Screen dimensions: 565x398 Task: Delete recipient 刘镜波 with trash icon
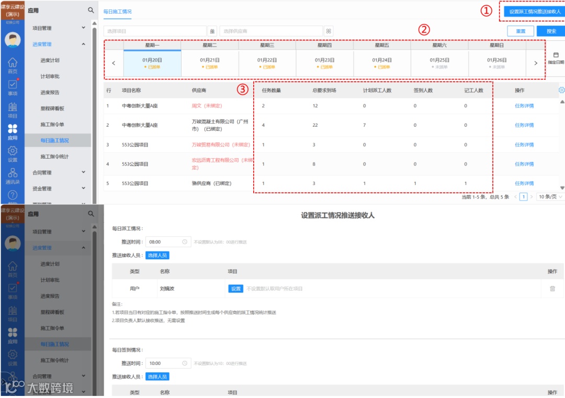(x=552, y=289)
